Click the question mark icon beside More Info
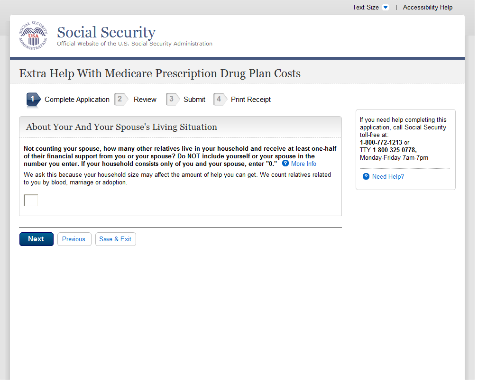Viewport: 478px width, 383px height. (x=285, y=164)
